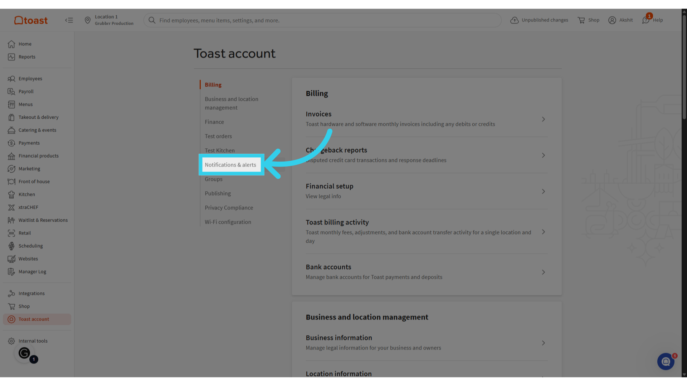Click the Waitlist & Reservations icon
The width and height of the screenshot is (687, 386).
pos(11,220)
